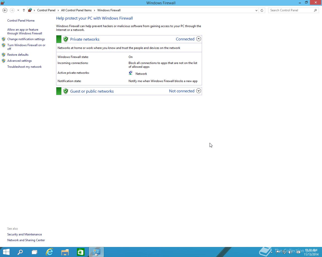Click the Control Panel icon in address bar
The width and height of the screenshot is (322, 257).
pyautogui.click(x=30, y=10)
